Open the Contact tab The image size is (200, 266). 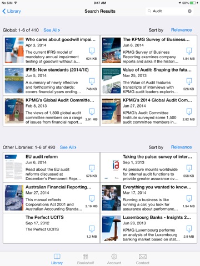(143, 259)
